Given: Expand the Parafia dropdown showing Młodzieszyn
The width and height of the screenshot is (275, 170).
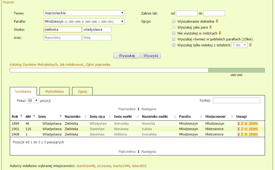Looking at the screenshot, I should pos(84,21).
